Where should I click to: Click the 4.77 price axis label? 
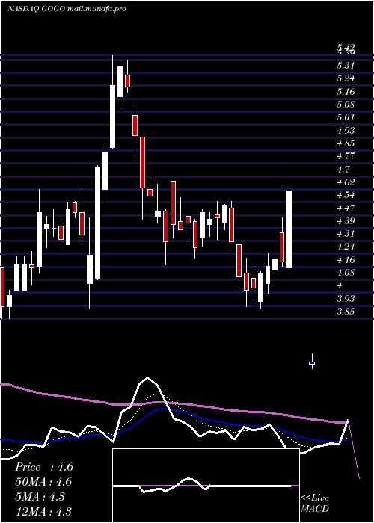click(x=346, y=156)
